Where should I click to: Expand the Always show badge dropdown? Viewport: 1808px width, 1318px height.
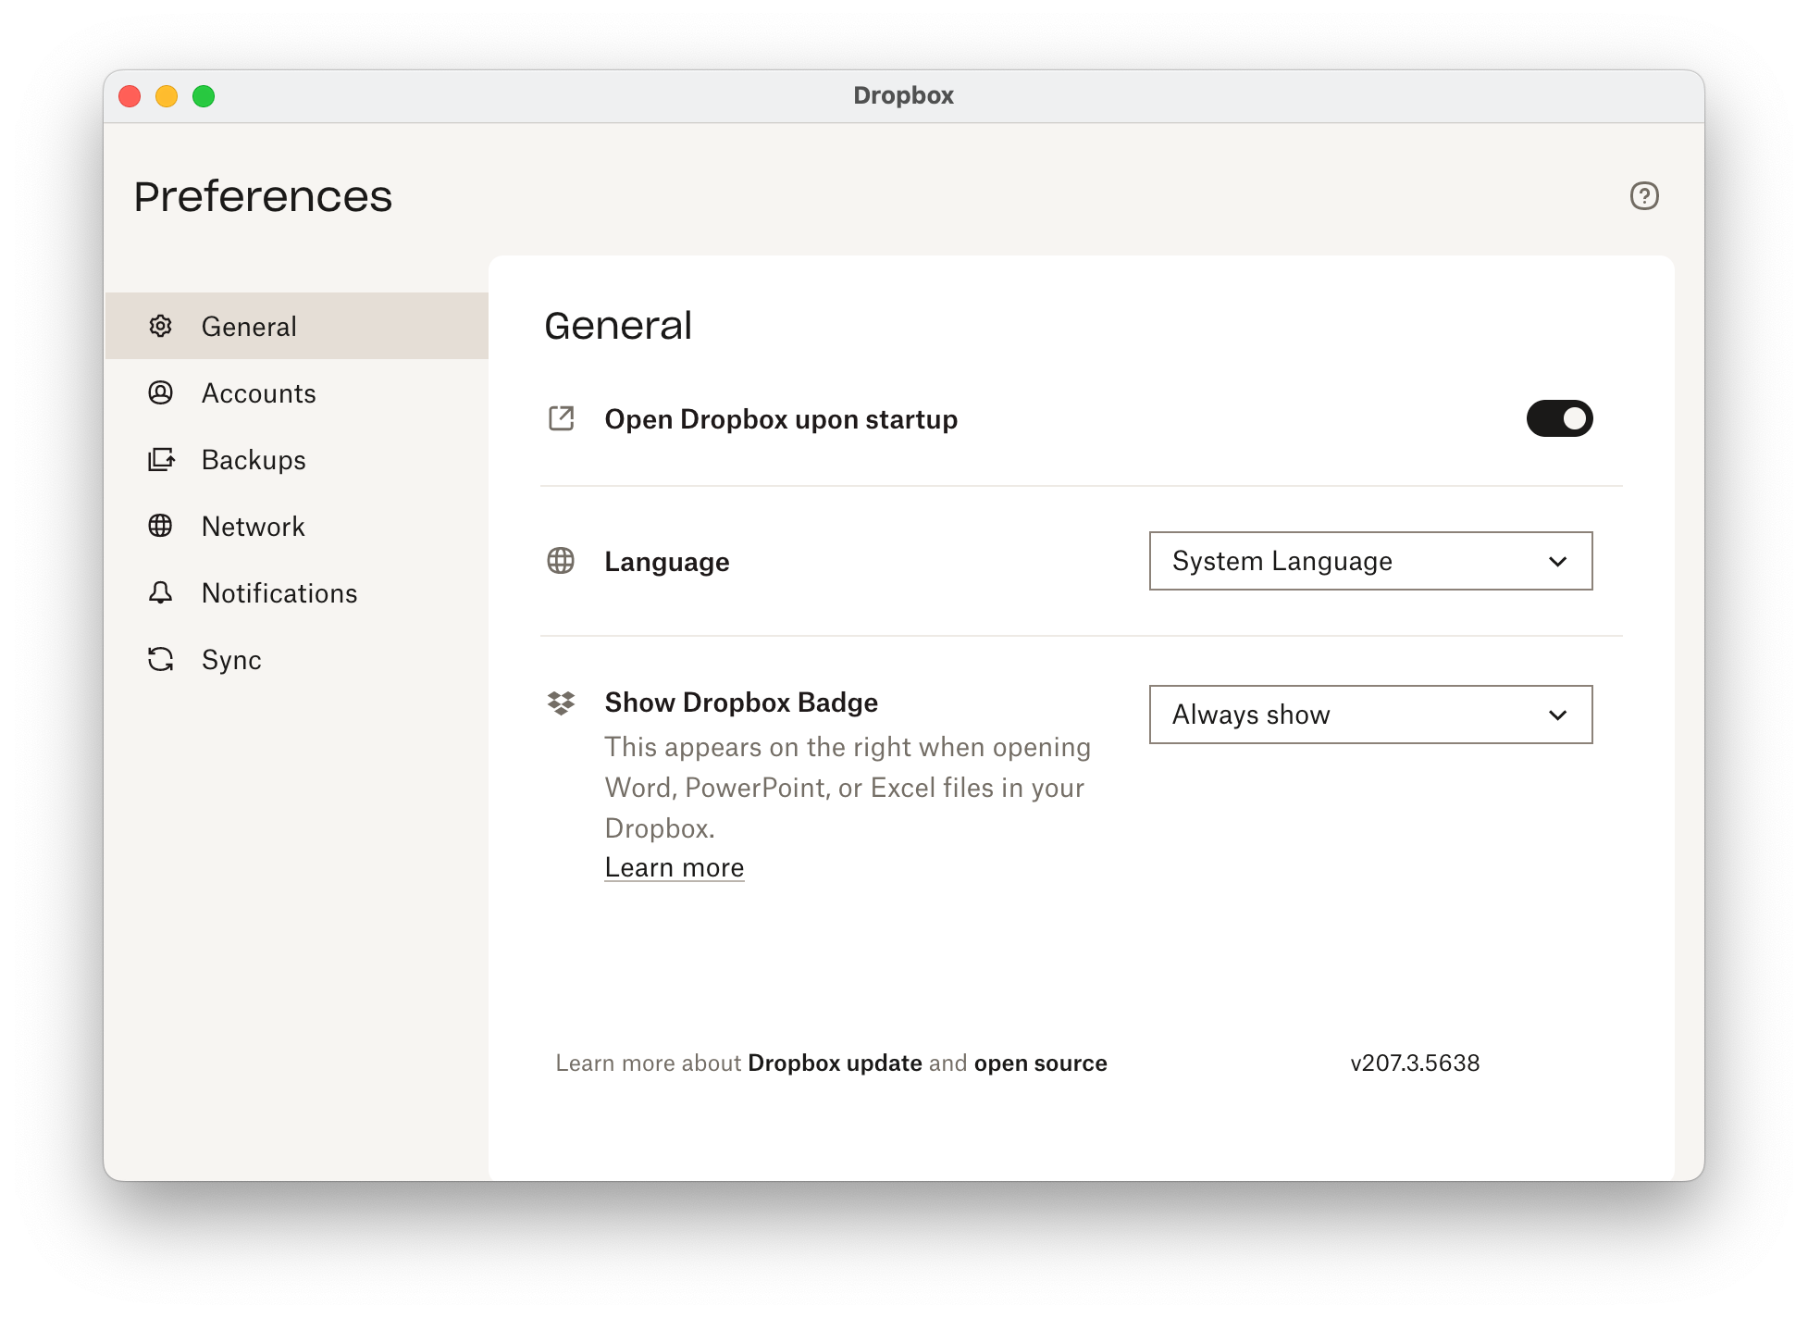coord(1369,715)
